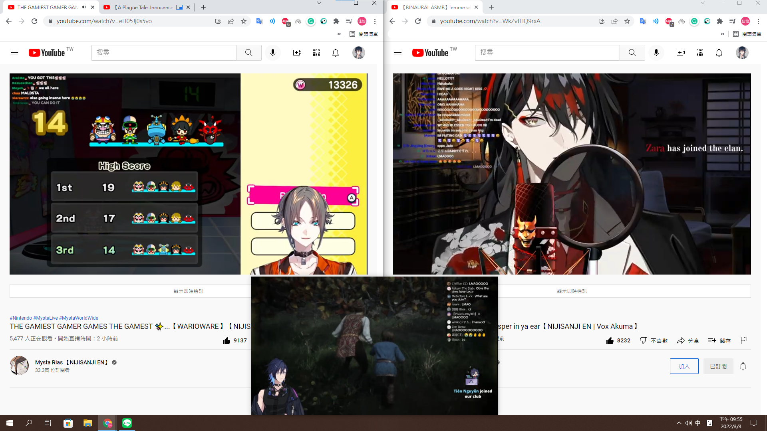This screenshot has width=767, height=431.
Task: Open YouTube apps grid in right window
Action: pos(700,53)
